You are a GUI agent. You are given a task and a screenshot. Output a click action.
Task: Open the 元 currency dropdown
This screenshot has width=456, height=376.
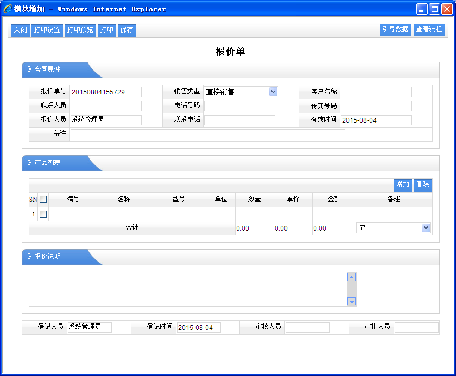[426, 228]
